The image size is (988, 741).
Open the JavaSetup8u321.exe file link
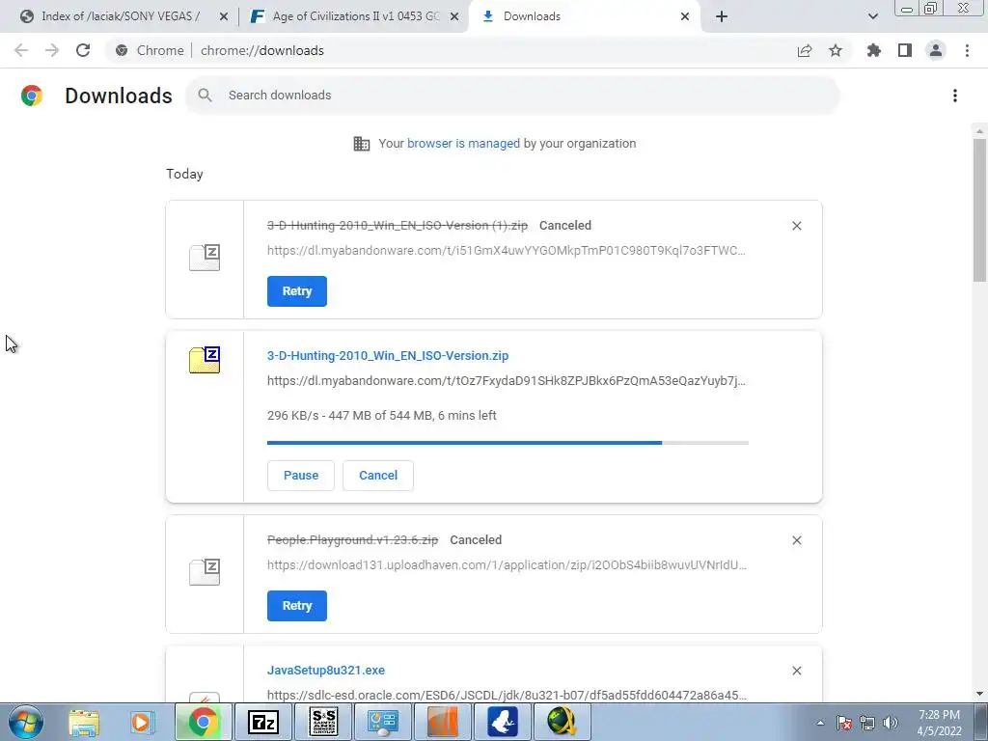326,670
